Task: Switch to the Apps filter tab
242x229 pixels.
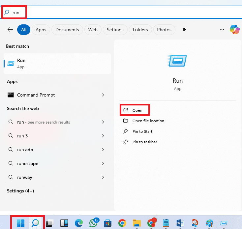Action: pyautogui.click(x=41, y=30)
